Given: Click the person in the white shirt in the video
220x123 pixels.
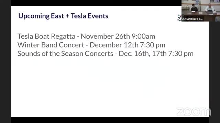Looking at the screenshot, I should pos(209,8).
